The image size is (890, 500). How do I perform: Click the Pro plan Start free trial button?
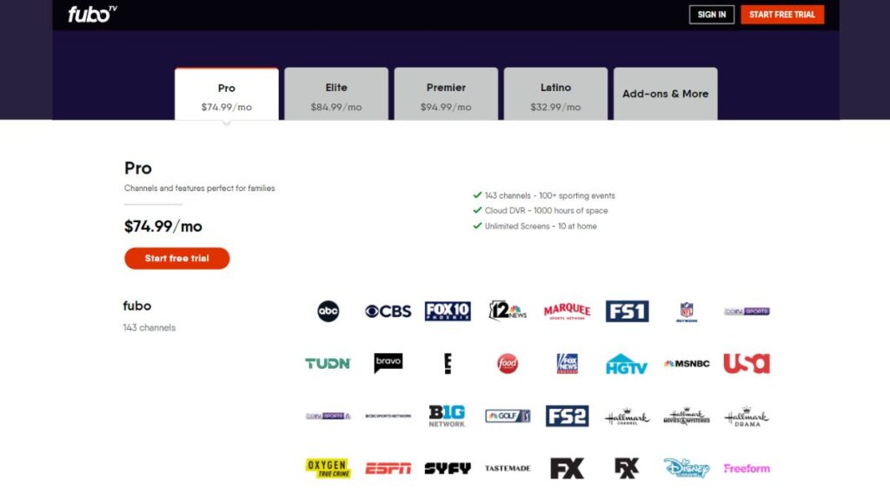pyautogui.click(x=177, y=259)
